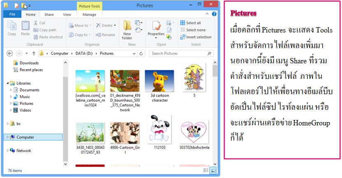Select the 01_deckname baumhaus Cartoon Network image
This screenshot has width=342, height=178.
pos(125,81)
